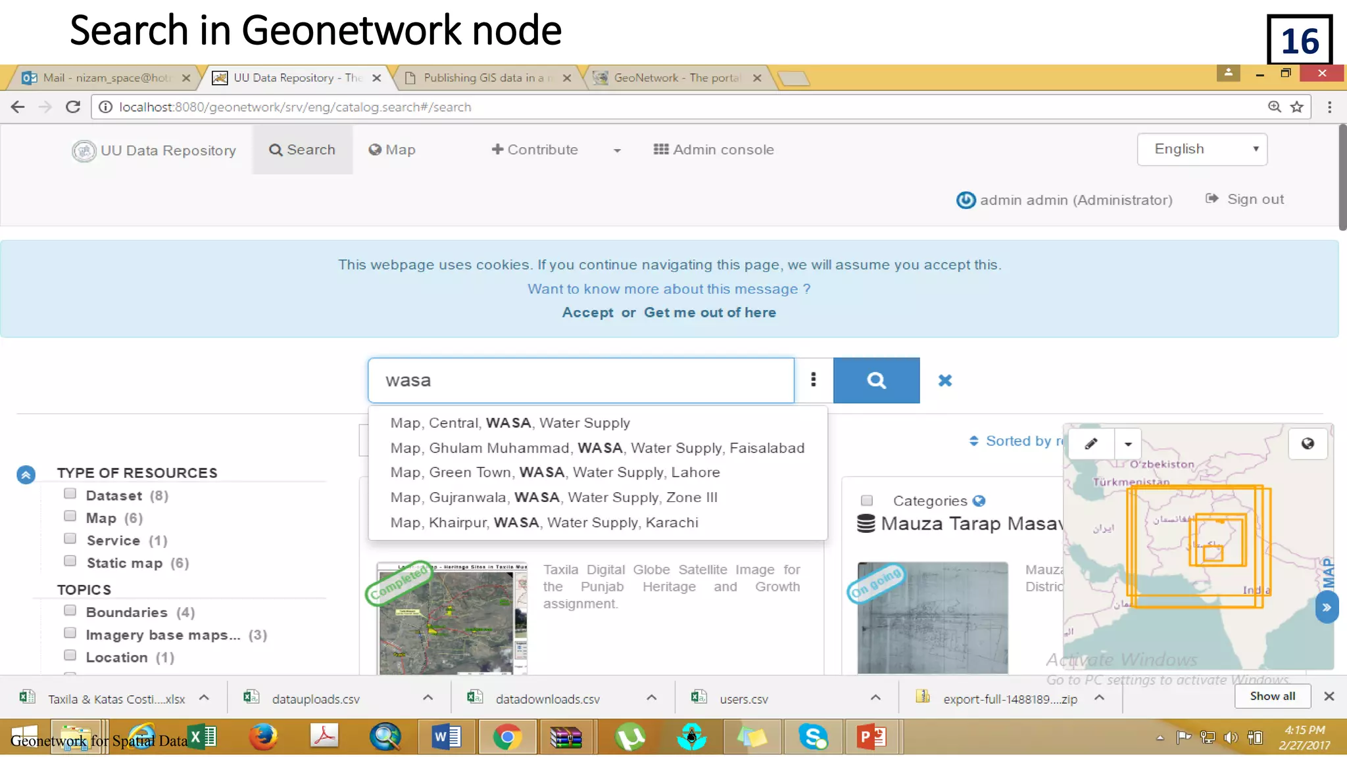Open Microsoft Word from the taskbar

click(x=445, y=737)
